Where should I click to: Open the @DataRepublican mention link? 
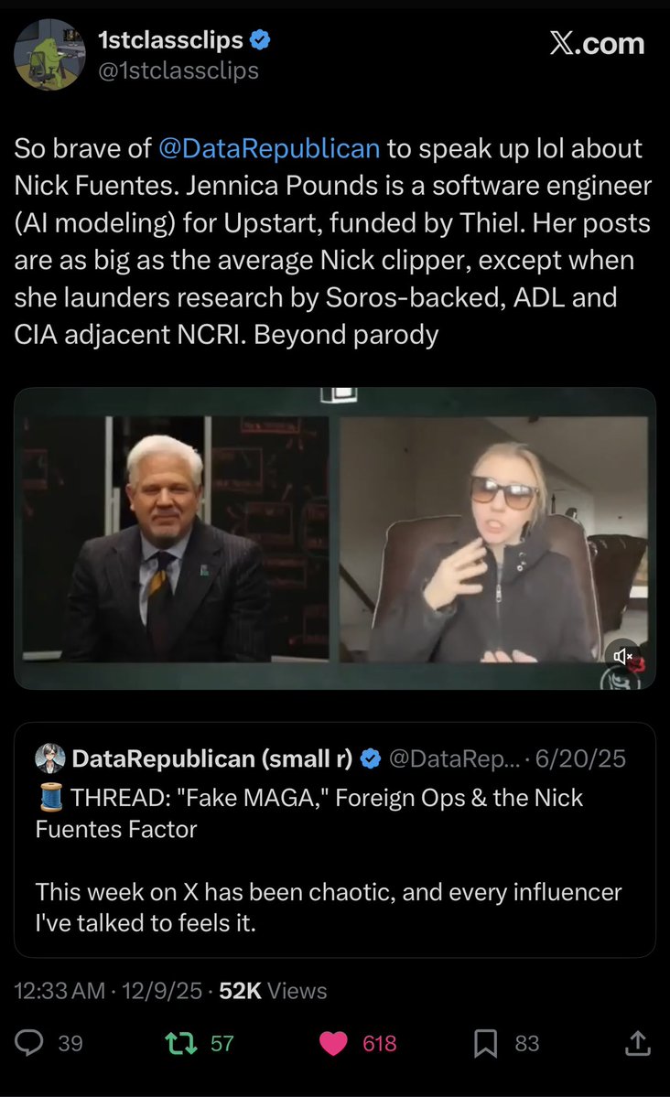pyautogui.click(x=269, y=148)
